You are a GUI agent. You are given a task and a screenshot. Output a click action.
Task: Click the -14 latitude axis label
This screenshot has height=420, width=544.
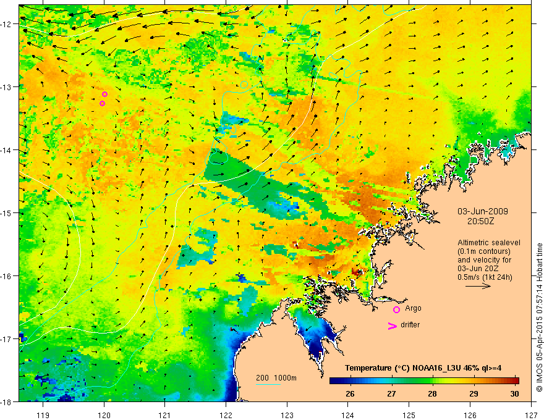[7, 150]
